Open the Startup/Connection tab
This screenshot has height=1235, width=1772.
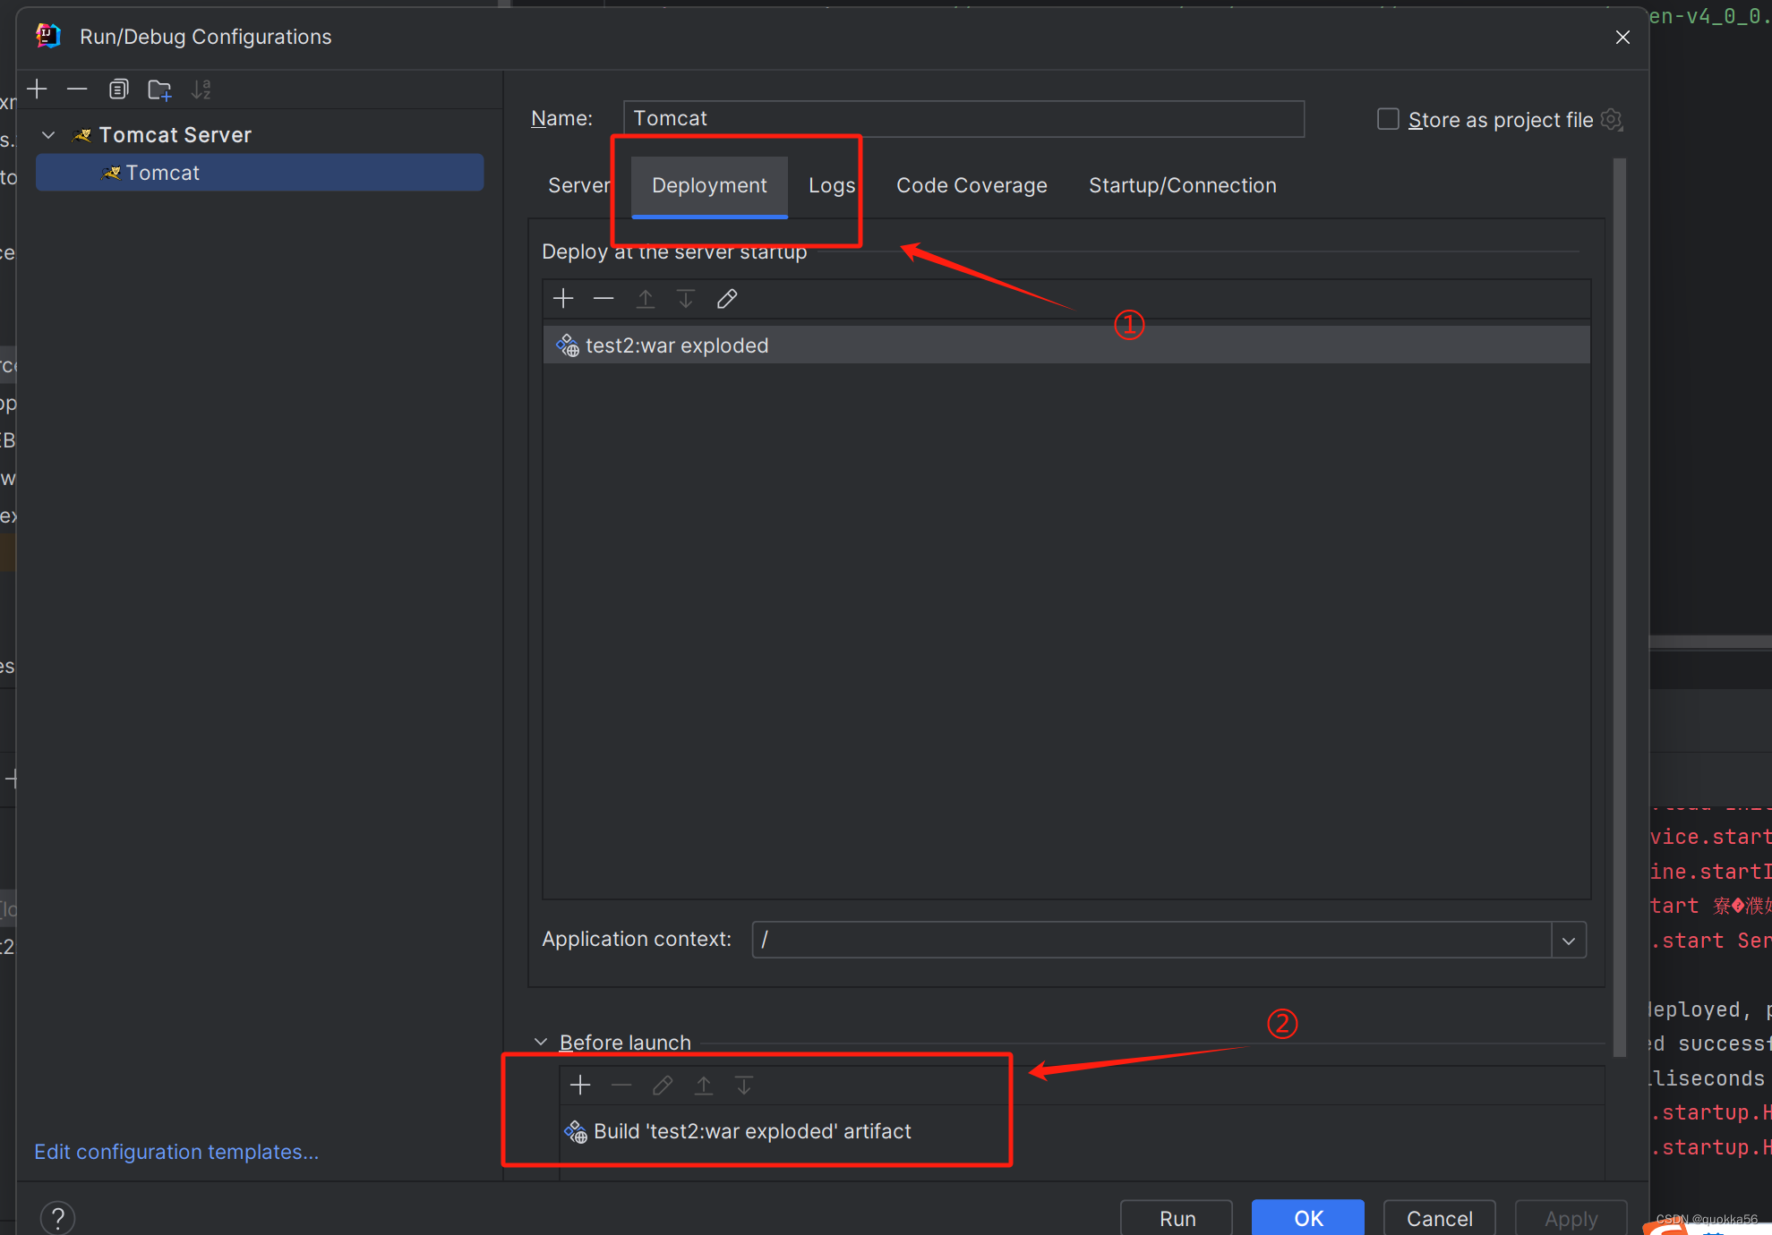click(1183, 185)
